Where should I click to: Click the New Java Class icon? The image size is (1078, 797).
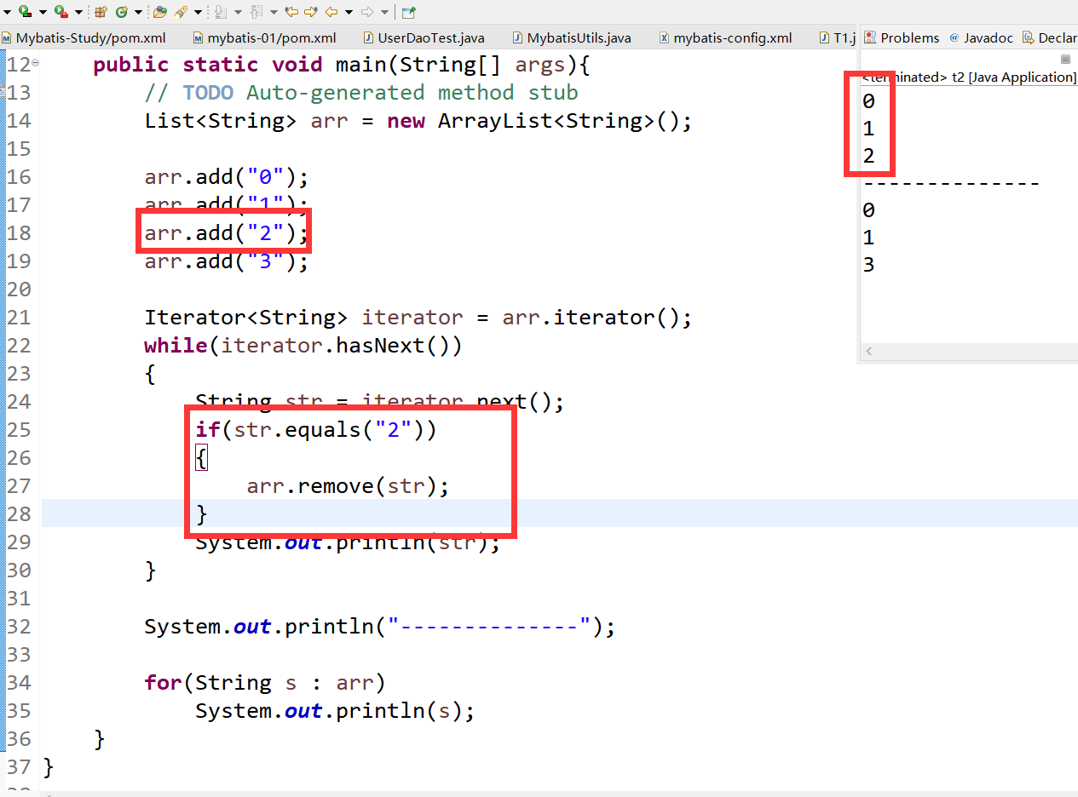pos(121,12)
